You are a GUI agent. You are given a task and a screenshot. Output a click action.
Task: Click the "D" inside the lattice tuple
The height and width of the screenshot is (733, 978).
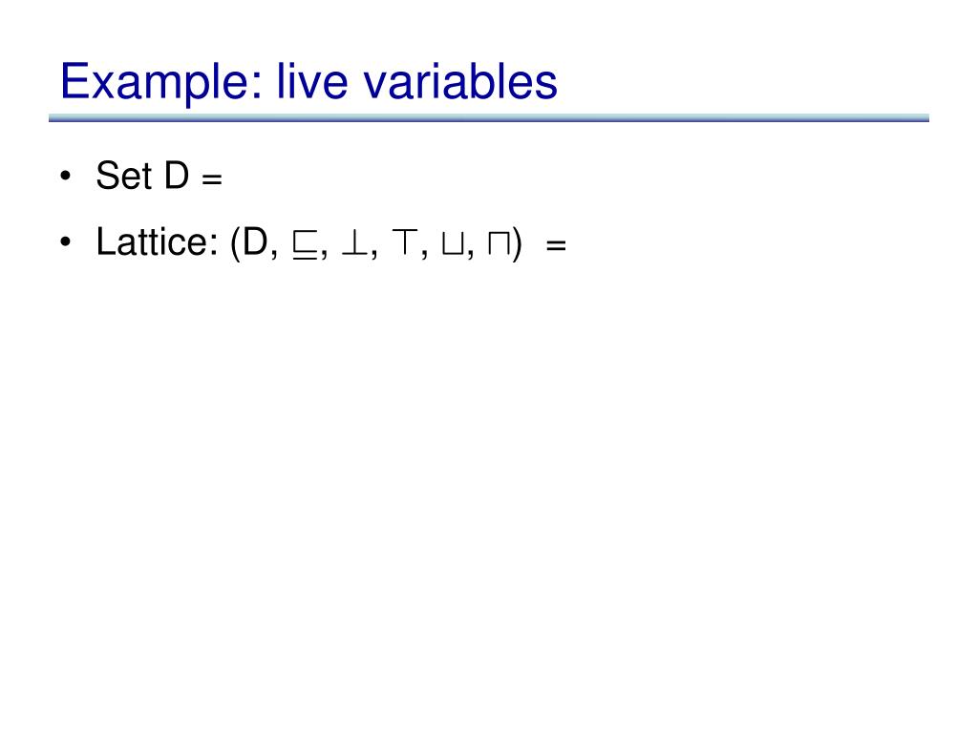coord(256,243)
